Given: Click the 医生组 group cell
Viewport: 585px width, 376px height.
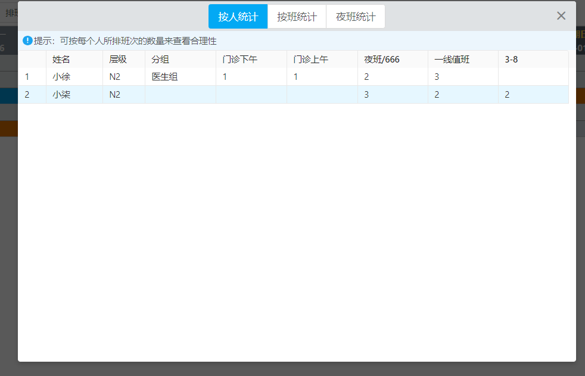Looking at the screenshot, I should tap(181, 77).
